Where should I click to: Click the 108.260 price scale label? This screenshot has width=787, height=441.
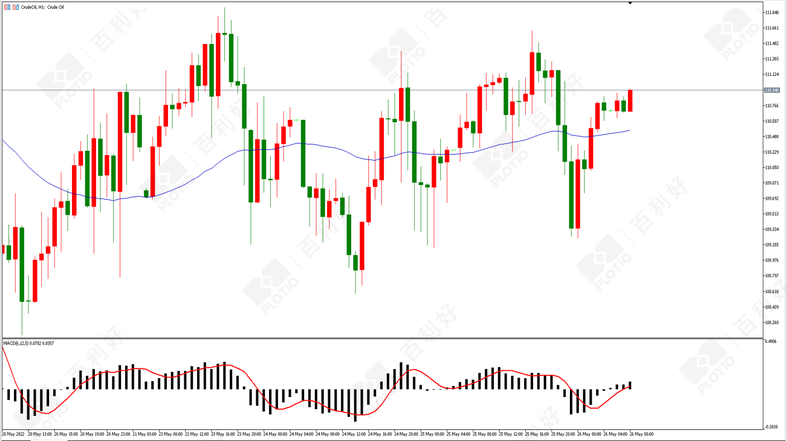772,323
